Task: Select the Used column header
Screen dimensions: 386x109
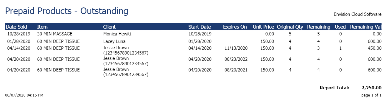Action: coord(340,27)
